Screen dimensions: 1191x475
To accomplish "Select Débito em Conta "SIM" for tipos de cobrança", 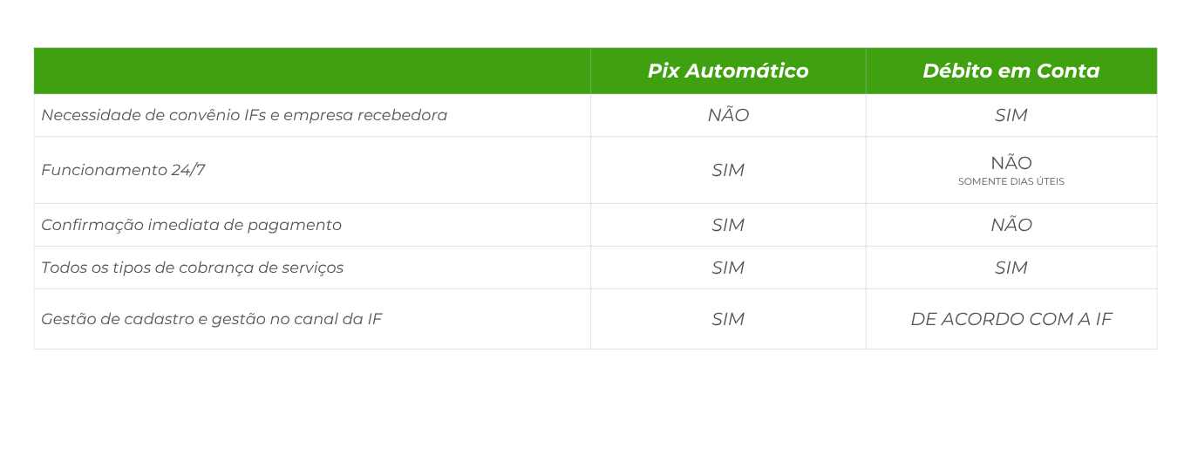I will (1011, 268).
